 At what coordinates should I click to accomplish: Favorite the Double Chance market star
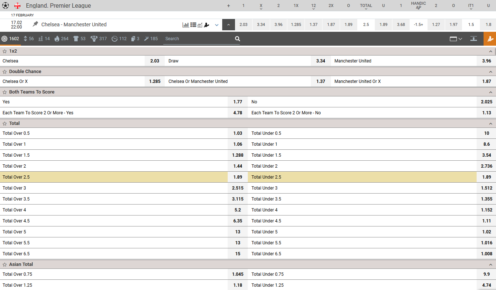click(5, 72)
